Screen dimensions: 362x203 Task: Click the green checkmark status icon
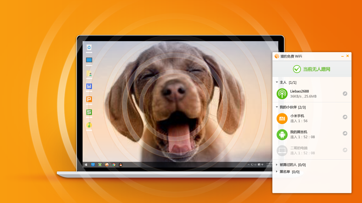[x=297, y=69]
